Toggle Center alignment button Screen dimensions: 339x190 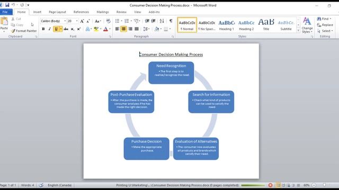123,29
